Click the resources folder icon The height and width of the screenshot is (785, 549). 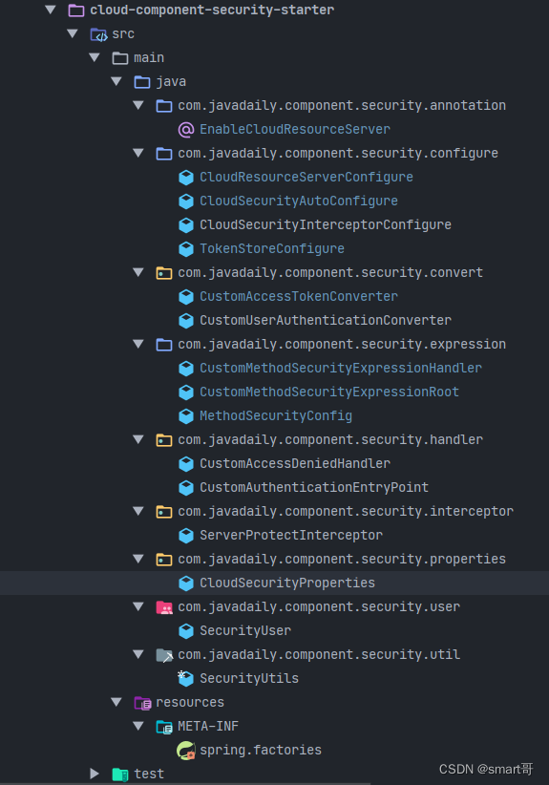click(x=142, y=703)
